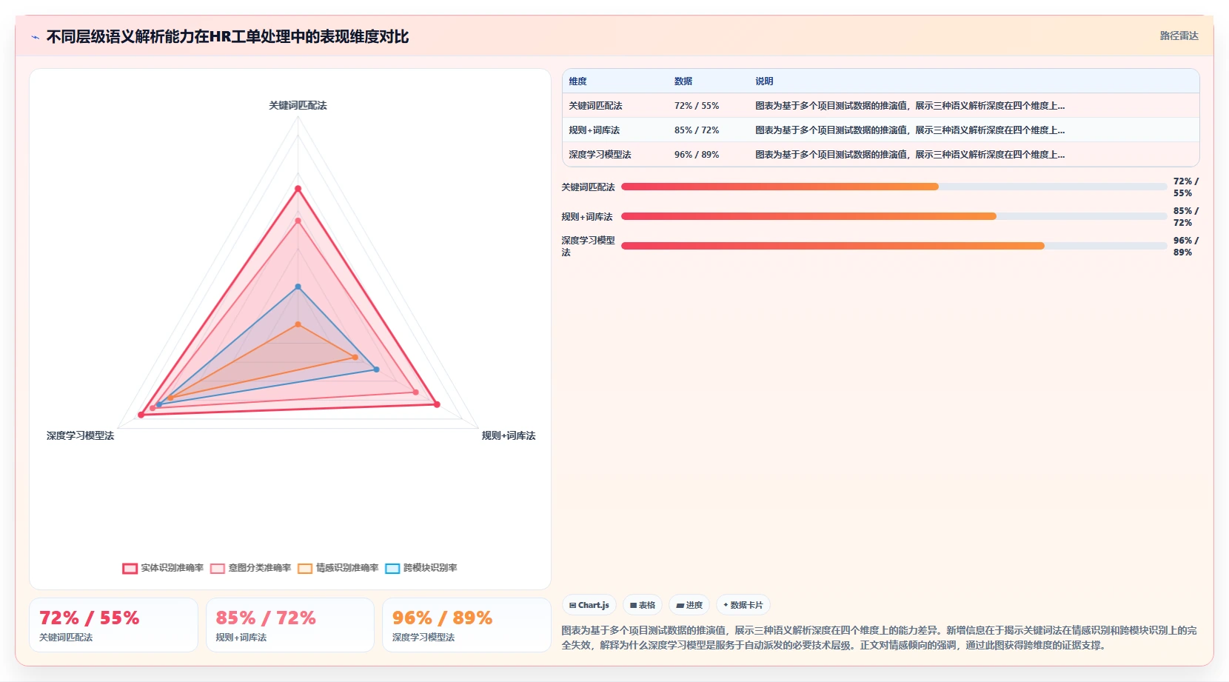Viewport: 1229px width, 682px height.
Task: Click the 规则+词库法 progress bar
Action: click(x=894, y=216)
